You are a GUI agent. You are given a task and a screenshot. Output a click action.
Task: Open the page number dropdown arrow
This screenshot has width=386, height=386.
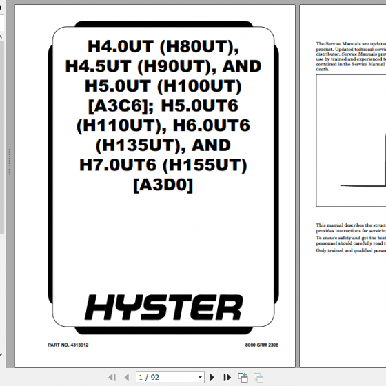pyautogui.click(x=200, y=378)
